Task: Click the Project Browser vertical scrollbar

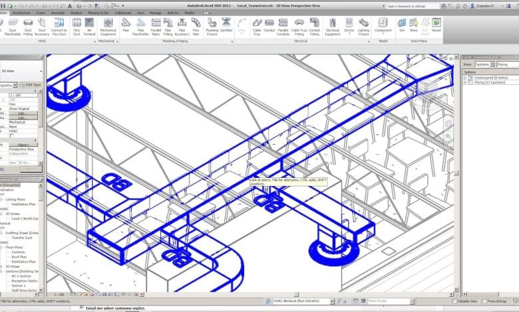Action: pyautogui.click(x=41, y=238)
